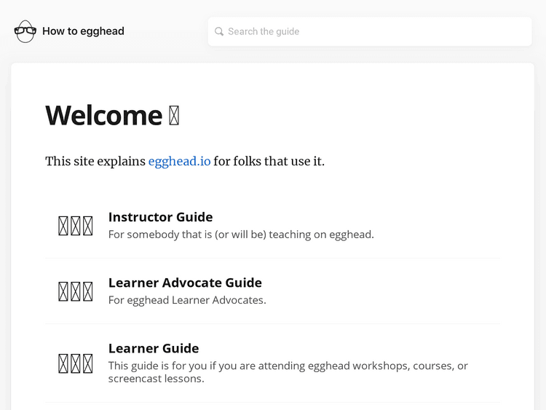Open the Learner Advocate Guide title link
This screenshot has width=546, height=410.
tap(185, 283)
